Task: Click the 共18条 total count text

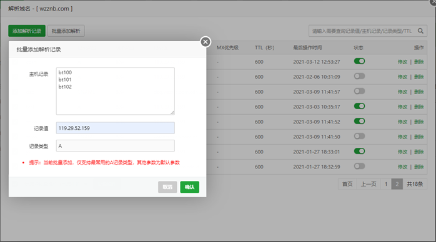Action: click(x=415, y=184)
